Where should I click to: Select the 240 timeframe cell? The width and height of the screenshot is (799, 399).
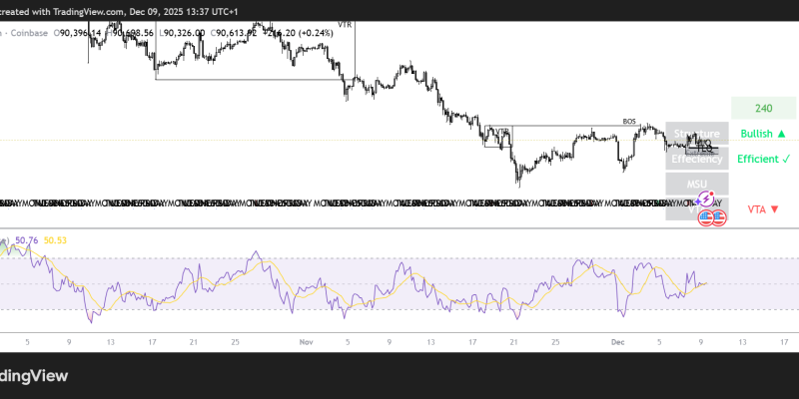click(764, 109)
